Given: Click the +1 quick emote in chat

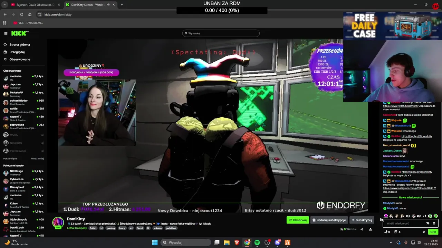Looking at the screenshot, I should tap(424, 216).
